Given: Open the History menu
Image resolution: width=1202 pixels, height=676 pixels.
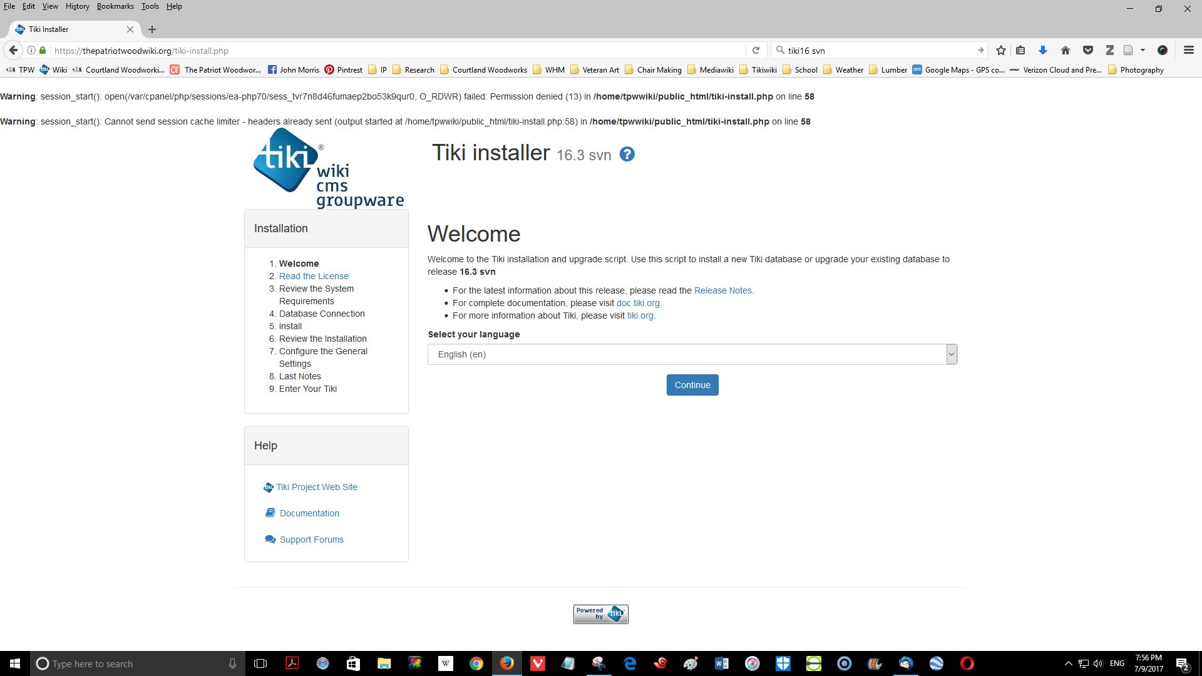Looking at the screenshot, I should pyautogui.click(x=77, y=6).
